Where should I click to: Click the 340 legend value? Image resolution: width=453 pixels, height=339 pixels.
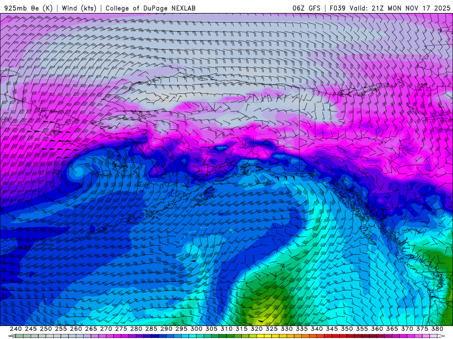click(x=317, y=329)
